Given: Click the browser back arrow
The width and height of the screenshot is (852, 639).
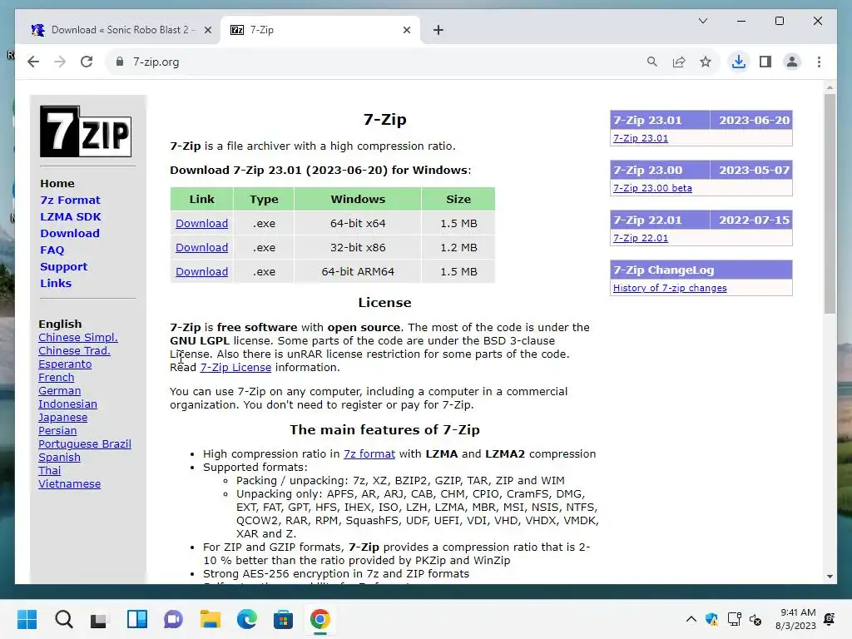Looking at the screenshot, I should [33, 62].
